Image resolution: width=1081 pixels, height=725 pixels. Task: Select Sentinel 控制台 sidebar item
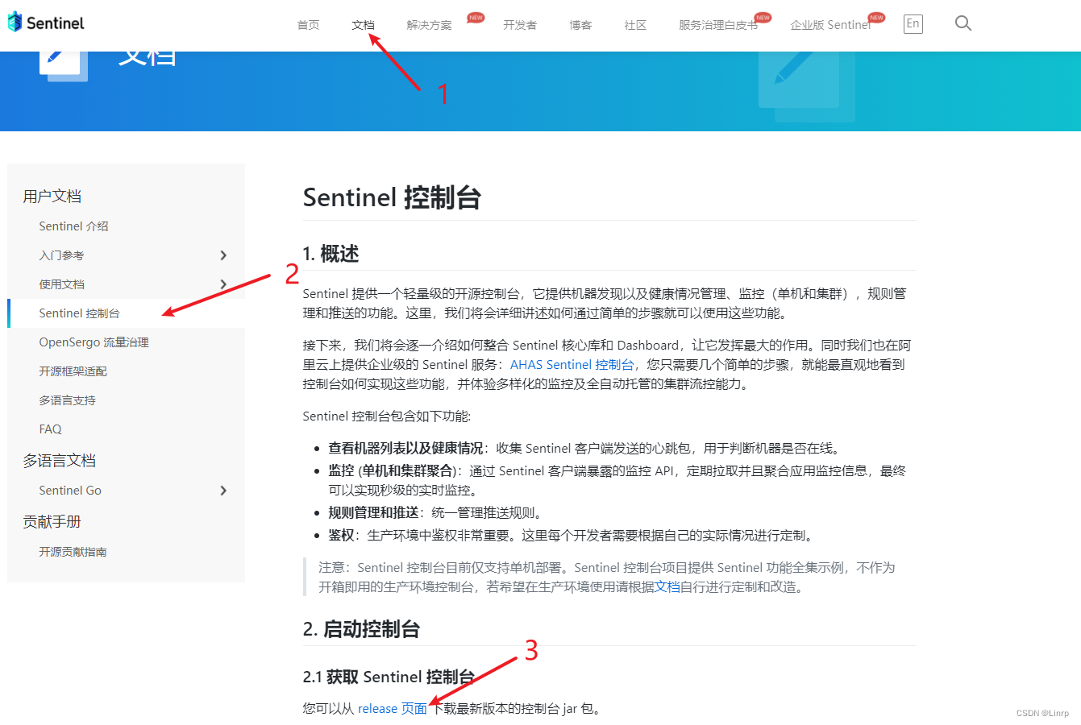click(x=79, y=313)
